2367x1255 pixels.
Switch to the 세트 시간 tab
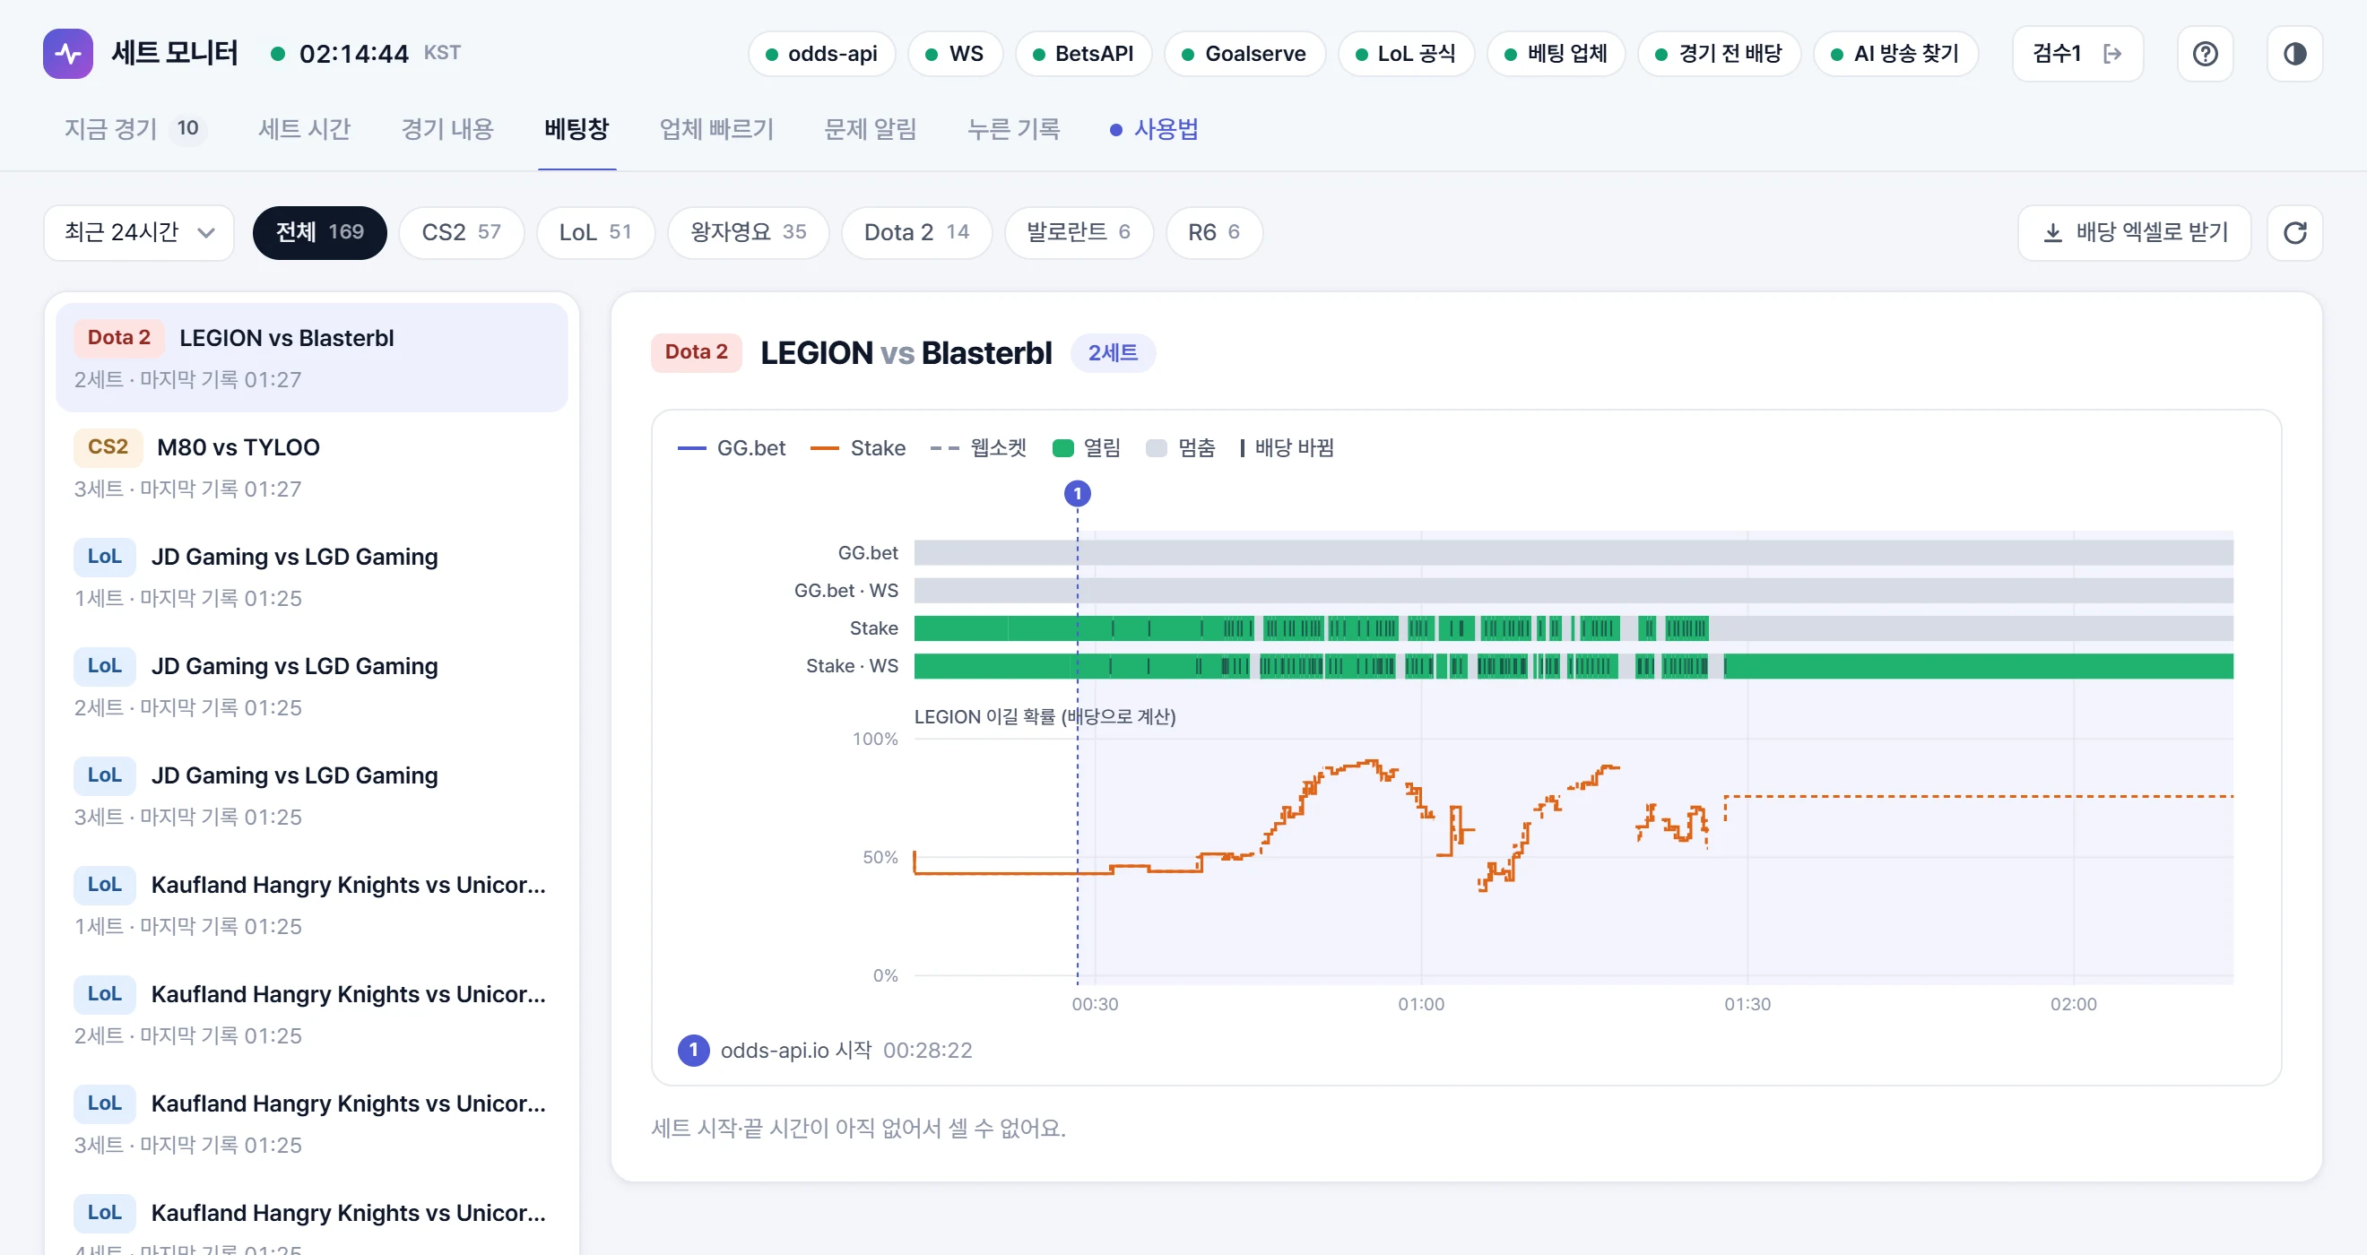[304, 128]
